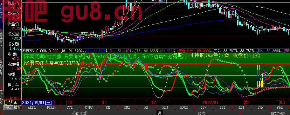Open the 公告 announcements section
This screenshot has width=290, height=115.
point(201,113)
